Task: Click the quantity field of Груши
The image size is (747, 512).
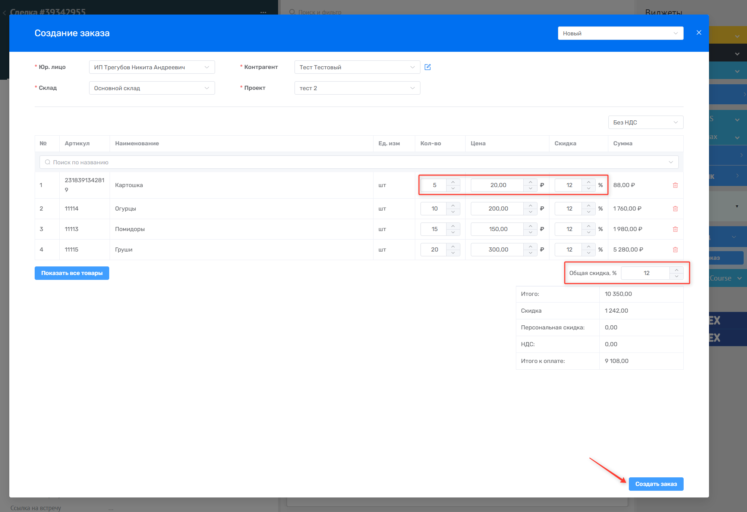Action: coord(434,250)
